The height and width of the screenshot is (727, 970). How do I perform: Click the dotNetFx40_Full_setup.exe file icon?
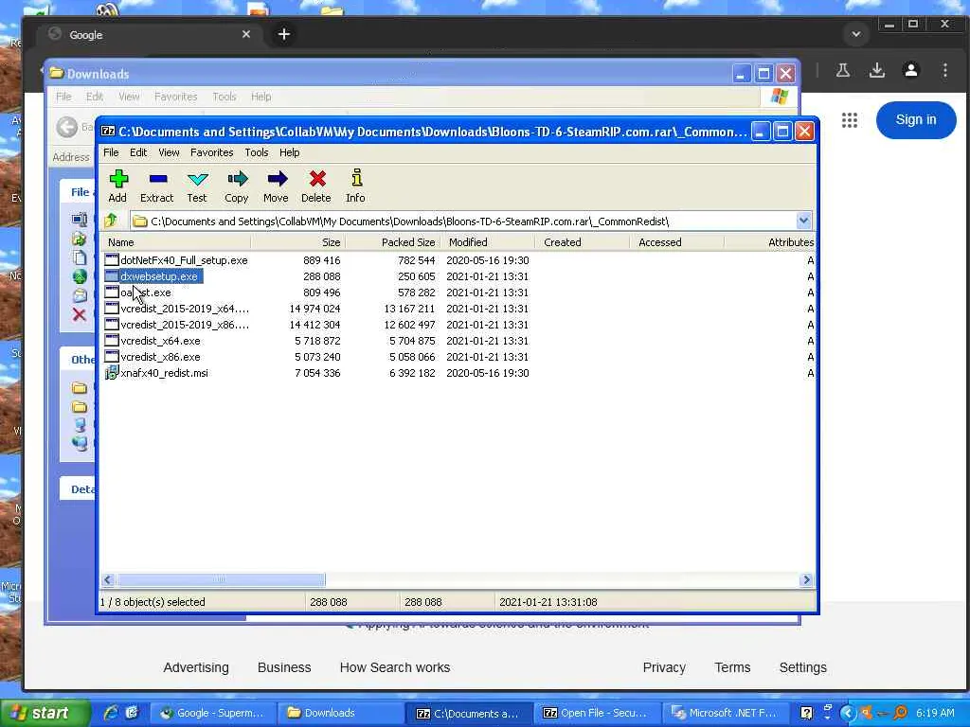point(112,260)
